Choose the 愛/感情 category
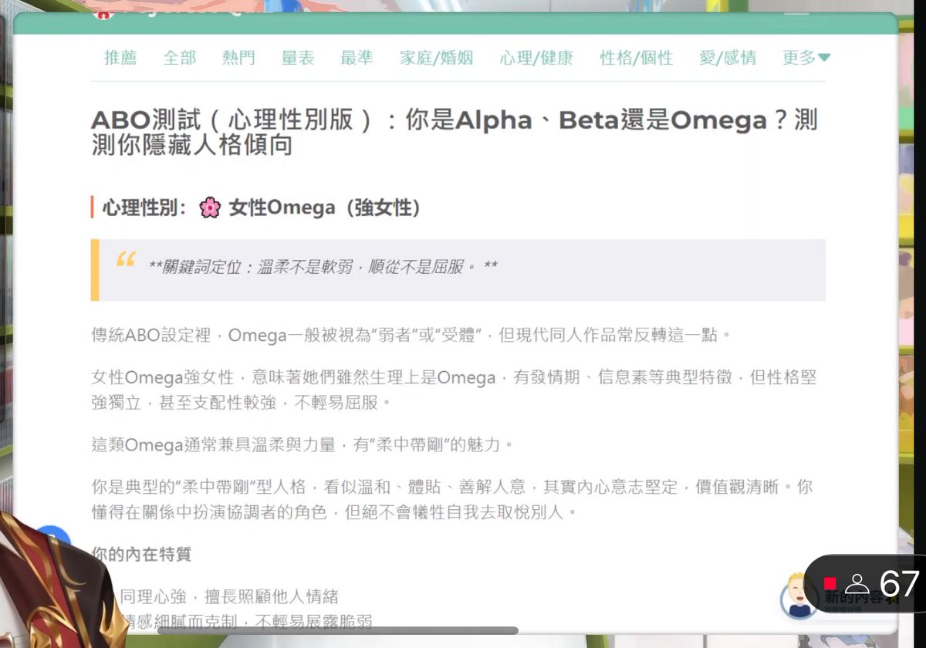 pyautogui.click(x=728, y=58)
